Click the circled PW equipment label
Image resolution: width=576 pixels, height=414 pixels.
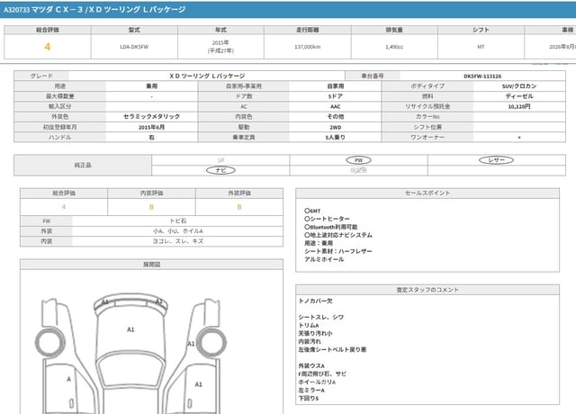358,159
